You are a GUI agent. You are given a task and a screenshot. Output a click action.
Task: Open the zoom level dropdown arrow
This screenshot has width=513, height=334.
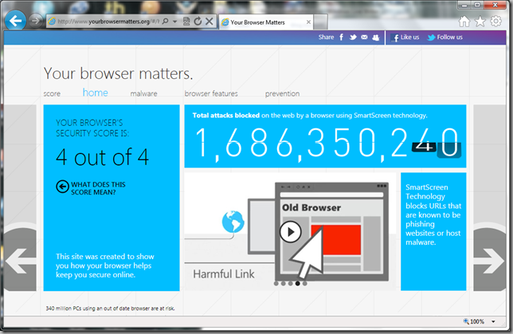point(493,321)
